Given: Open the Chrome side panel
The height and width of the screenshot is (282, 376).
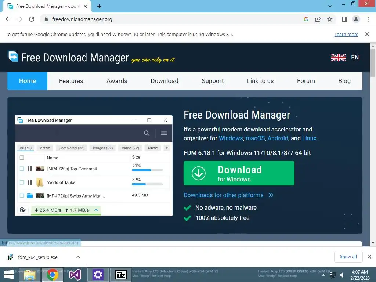Looking at the screenshot, I should [344, 19].
